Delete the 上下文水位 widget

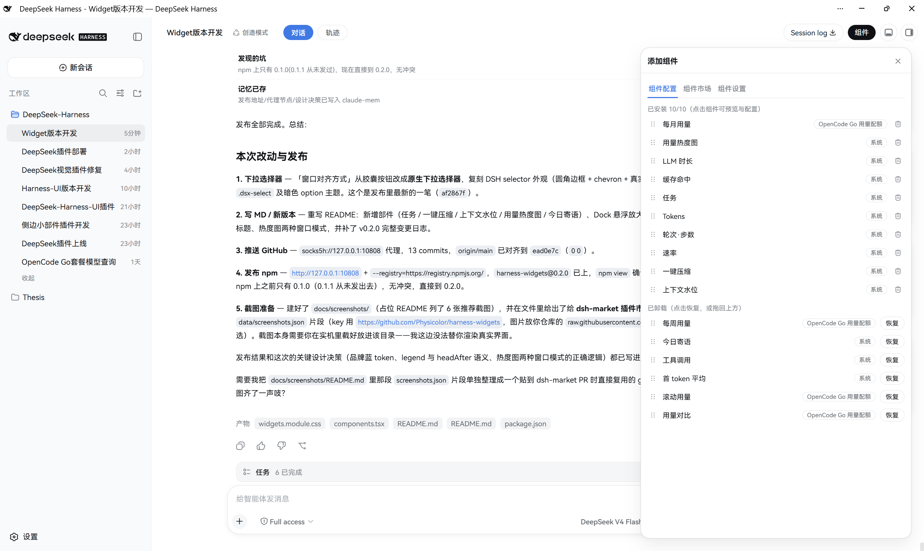tap(898, 290)
